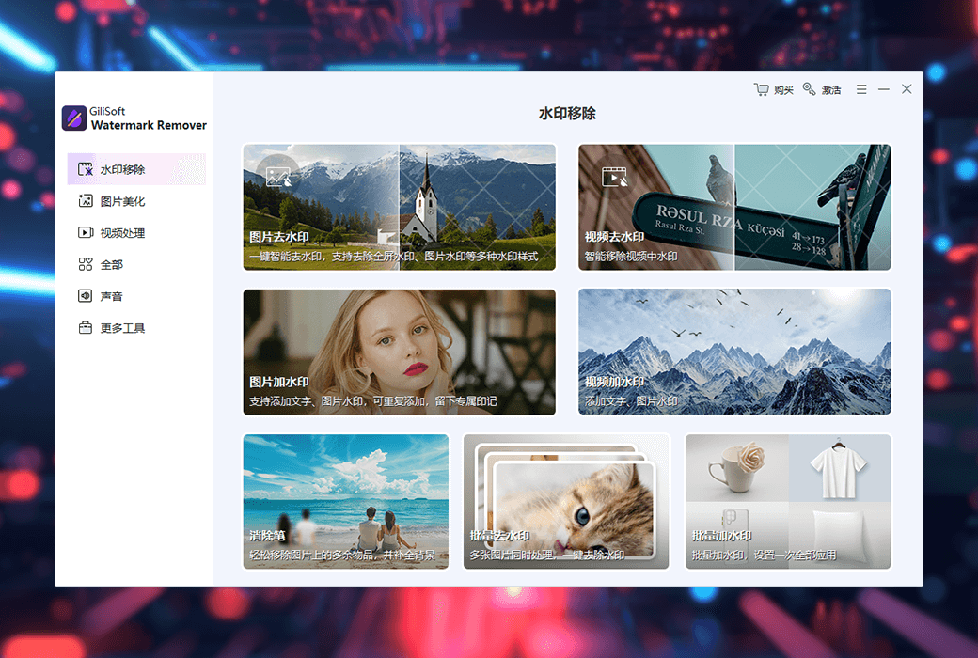Viewport: 978px width, 658px height.
Task: Open the 批量去水印 cat image card
Action: 565,501
